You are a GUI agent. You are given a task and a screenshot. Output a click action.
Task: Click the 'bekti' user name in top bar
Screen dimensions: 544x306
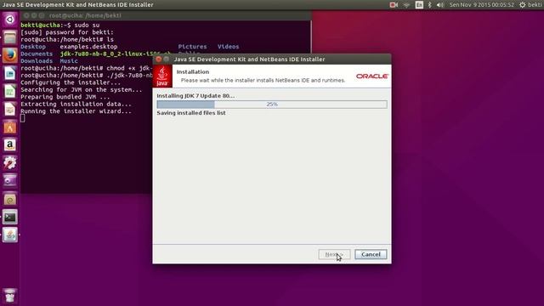(x=535, y=5)
